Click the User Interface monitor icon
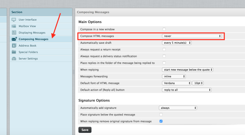This screenshot has height=135, width=245. [x=14, y=20]
